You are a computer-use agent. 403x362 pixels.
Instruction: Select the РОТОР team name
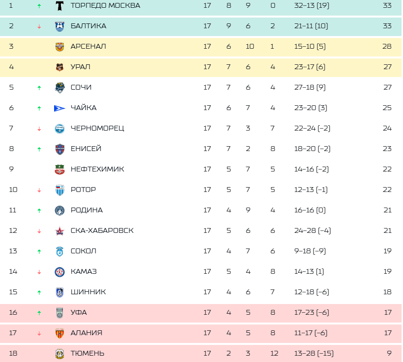pos(83,190)
